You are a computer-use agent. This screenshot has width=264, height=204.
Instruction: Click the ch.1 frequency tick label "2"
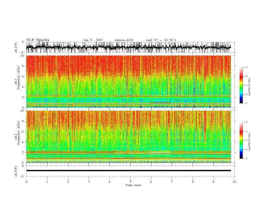(23, 97)
